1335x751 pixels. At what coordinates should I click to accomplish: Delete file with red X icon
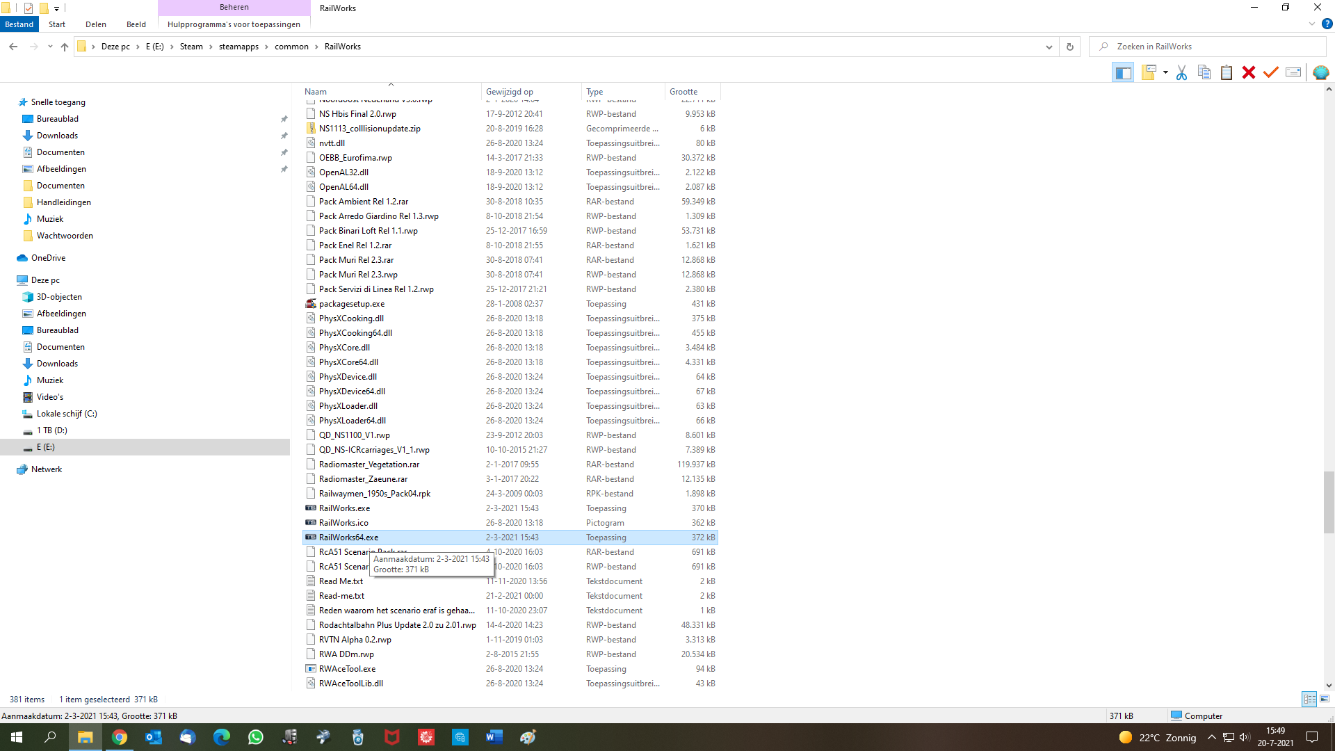1249,72
